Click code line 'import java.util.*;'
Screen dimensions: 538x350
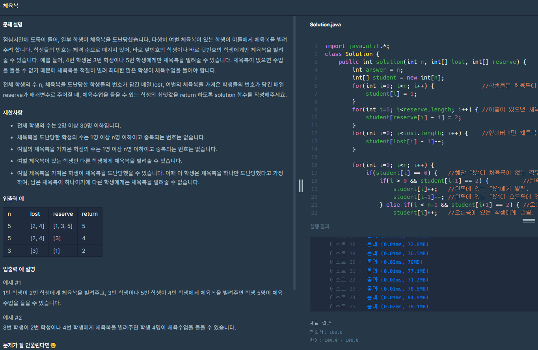(x=357, y=46)
